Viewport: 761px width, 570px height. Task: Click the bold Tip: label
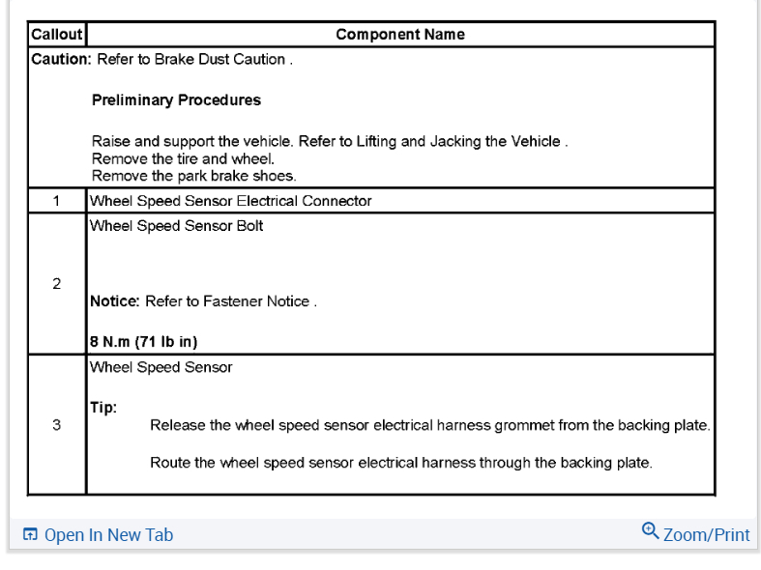103,407
